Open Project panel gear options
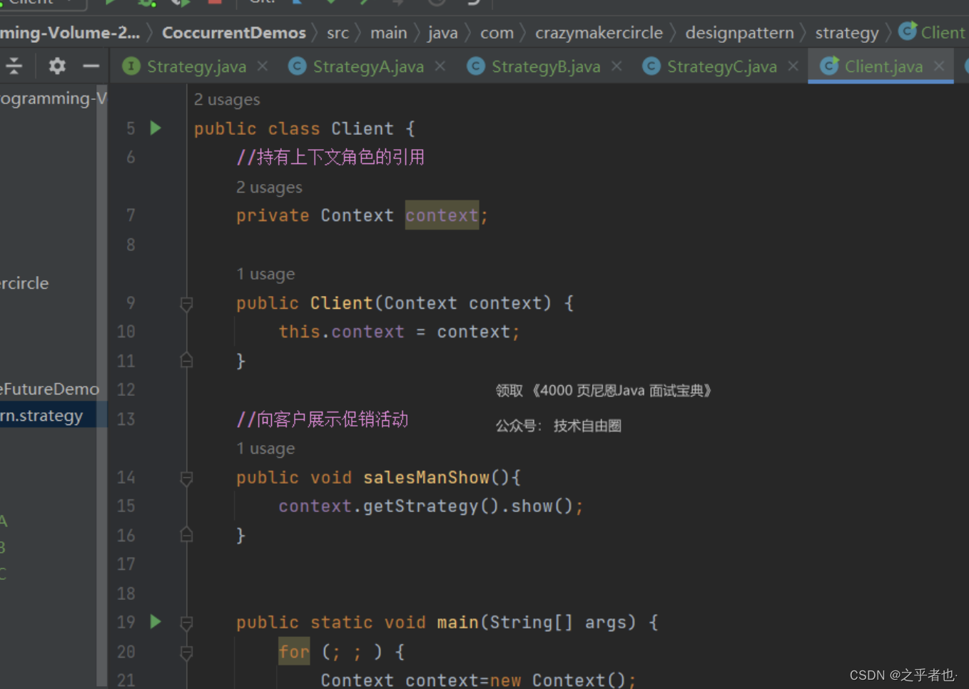The image size is (969, 689). 57,66
